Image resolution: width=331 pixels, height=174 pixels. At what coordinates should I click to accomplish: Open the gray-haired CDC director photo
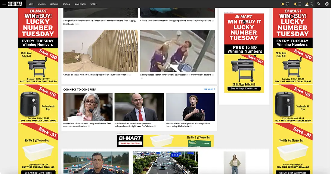pyautogui.click(x=88, y=107)
